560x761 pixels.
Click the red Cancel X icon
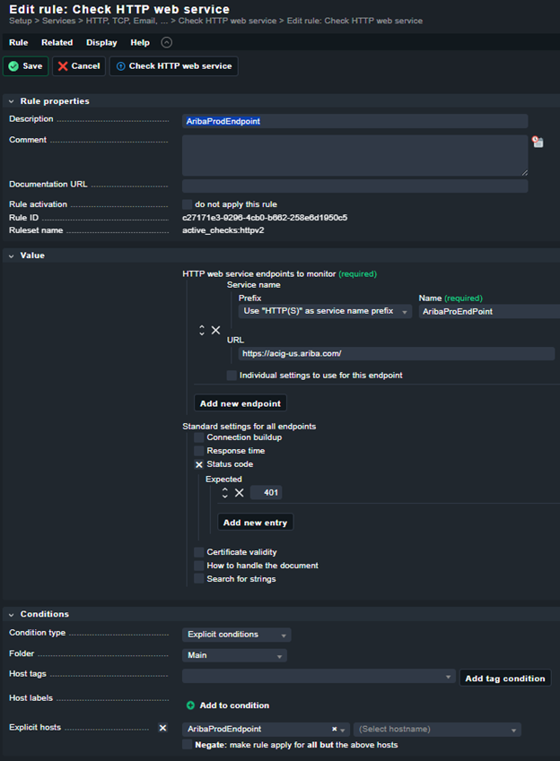pos(63,66)
